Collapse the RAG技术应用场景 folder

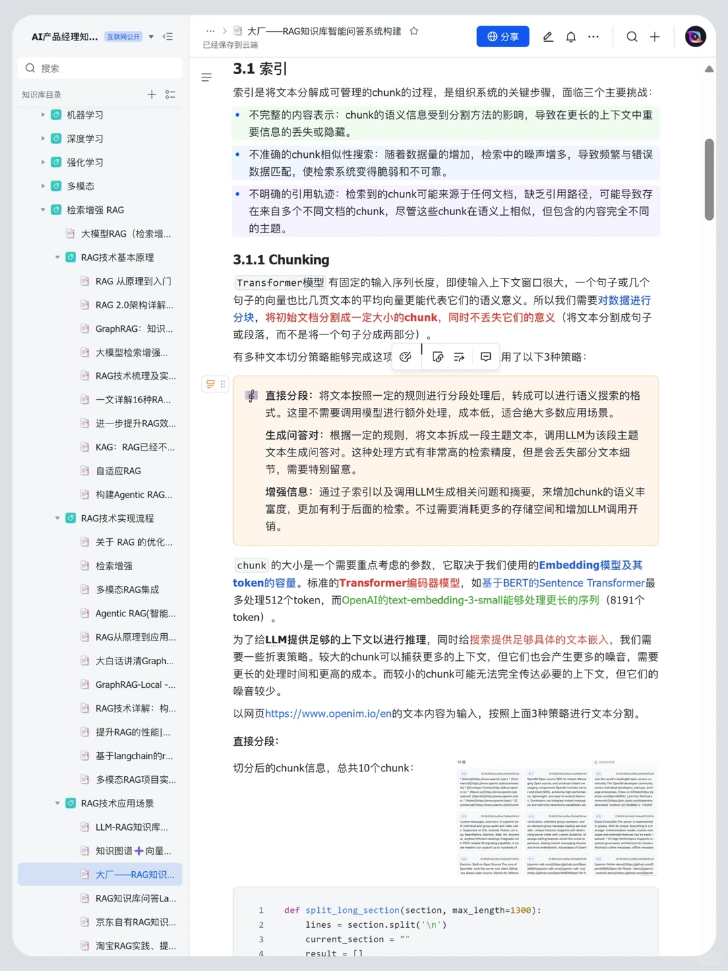[57, 803]
